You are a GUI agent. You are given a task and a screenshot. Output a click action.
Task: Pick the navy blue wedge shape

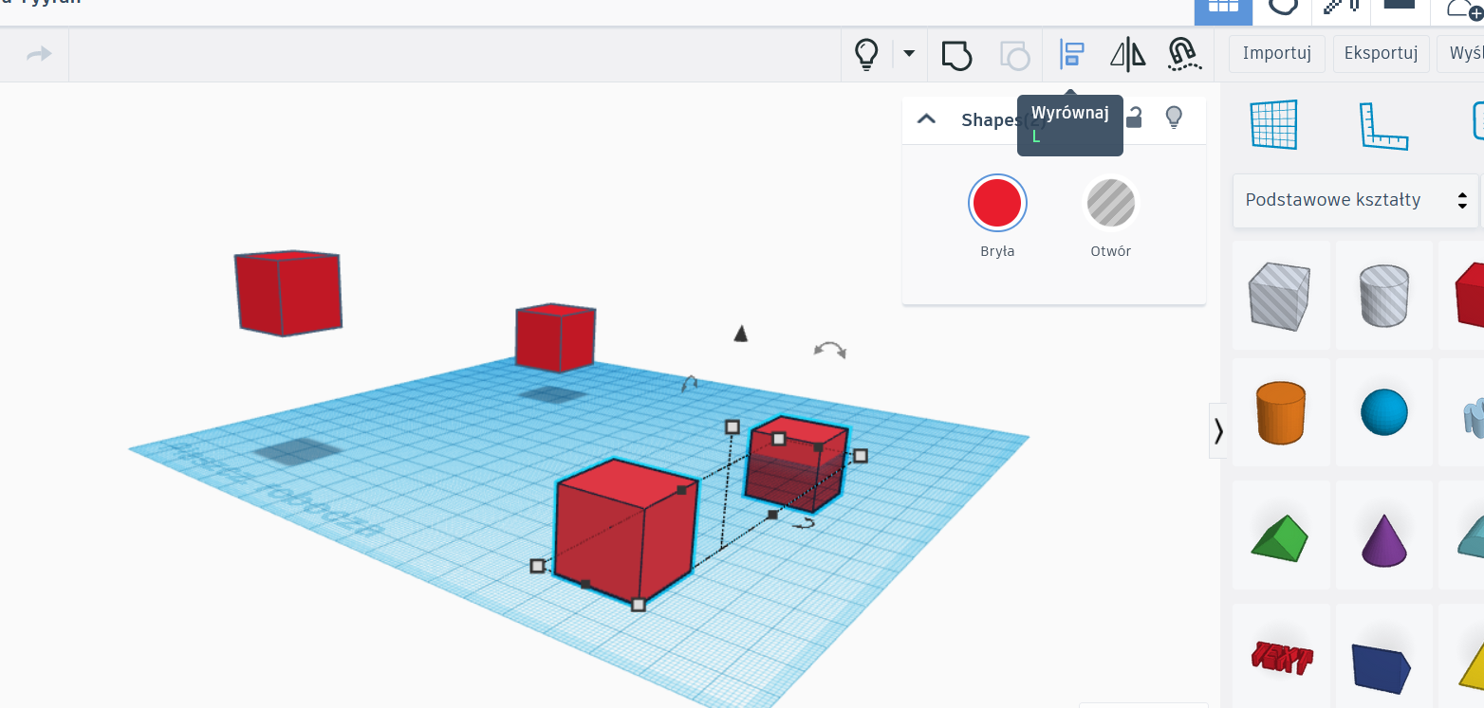point(1381,667)
